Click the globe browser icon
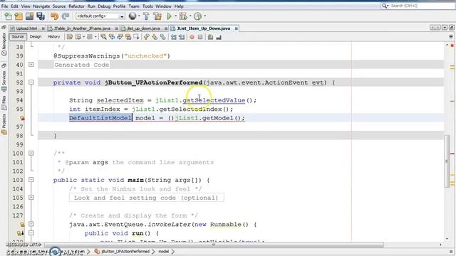This screenshot has height=256, width=456. 133,16
